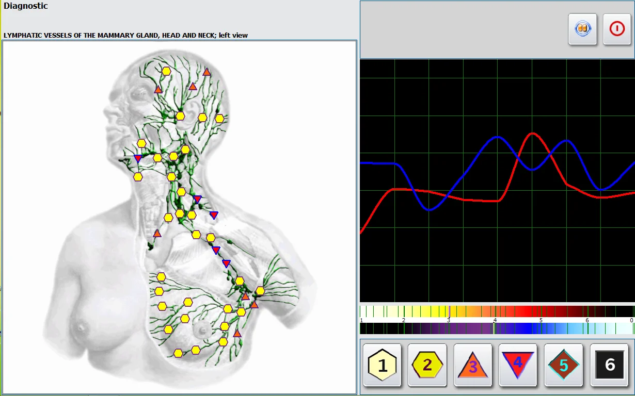Click the pause button with orange bars
635x396 pixels.
[583, 29]
